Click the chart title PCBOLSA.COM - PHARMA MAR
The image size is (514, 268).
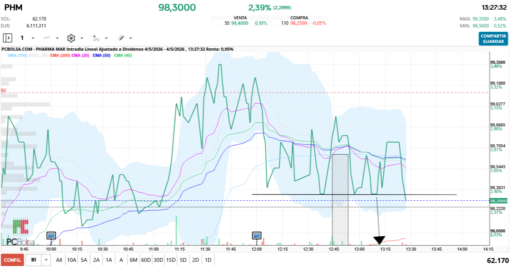click(118, 49)
